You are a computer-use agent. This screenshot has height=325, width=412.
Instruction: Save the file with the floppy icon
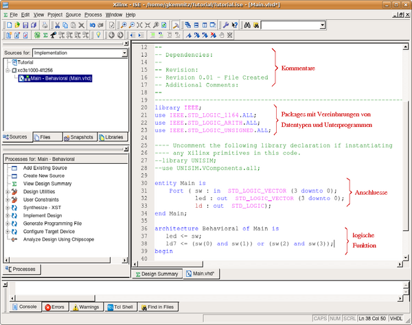coord(25,25)
